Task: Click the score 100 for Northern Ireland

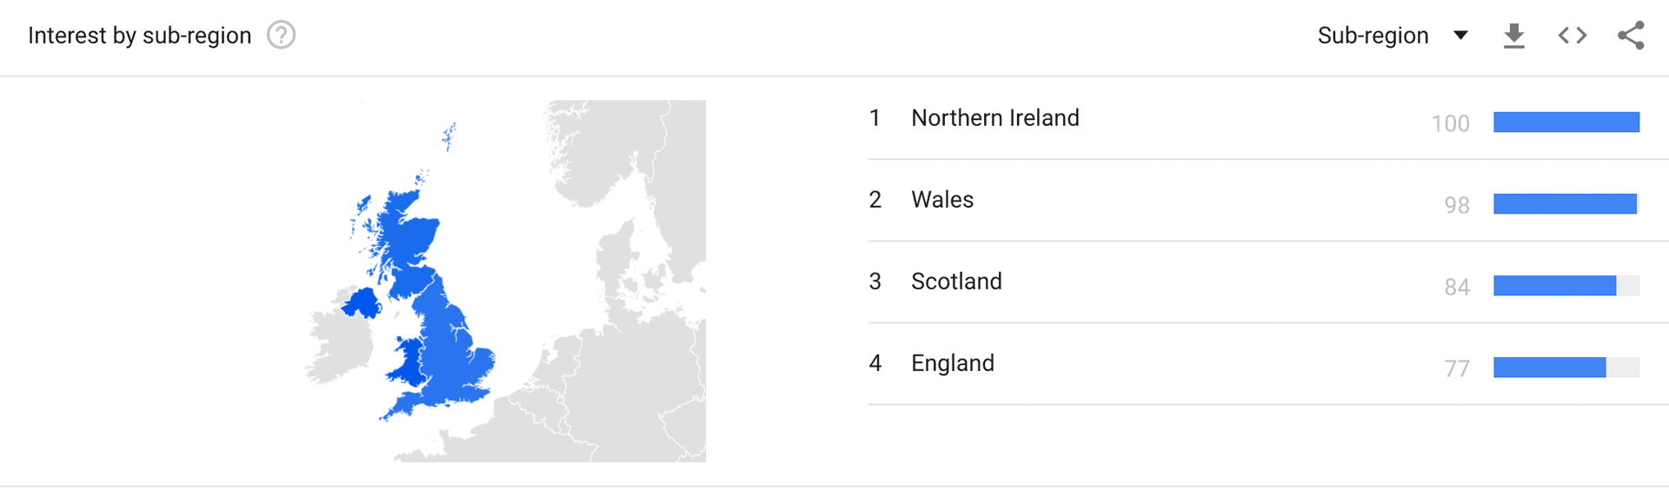Action: [1450, 123]
